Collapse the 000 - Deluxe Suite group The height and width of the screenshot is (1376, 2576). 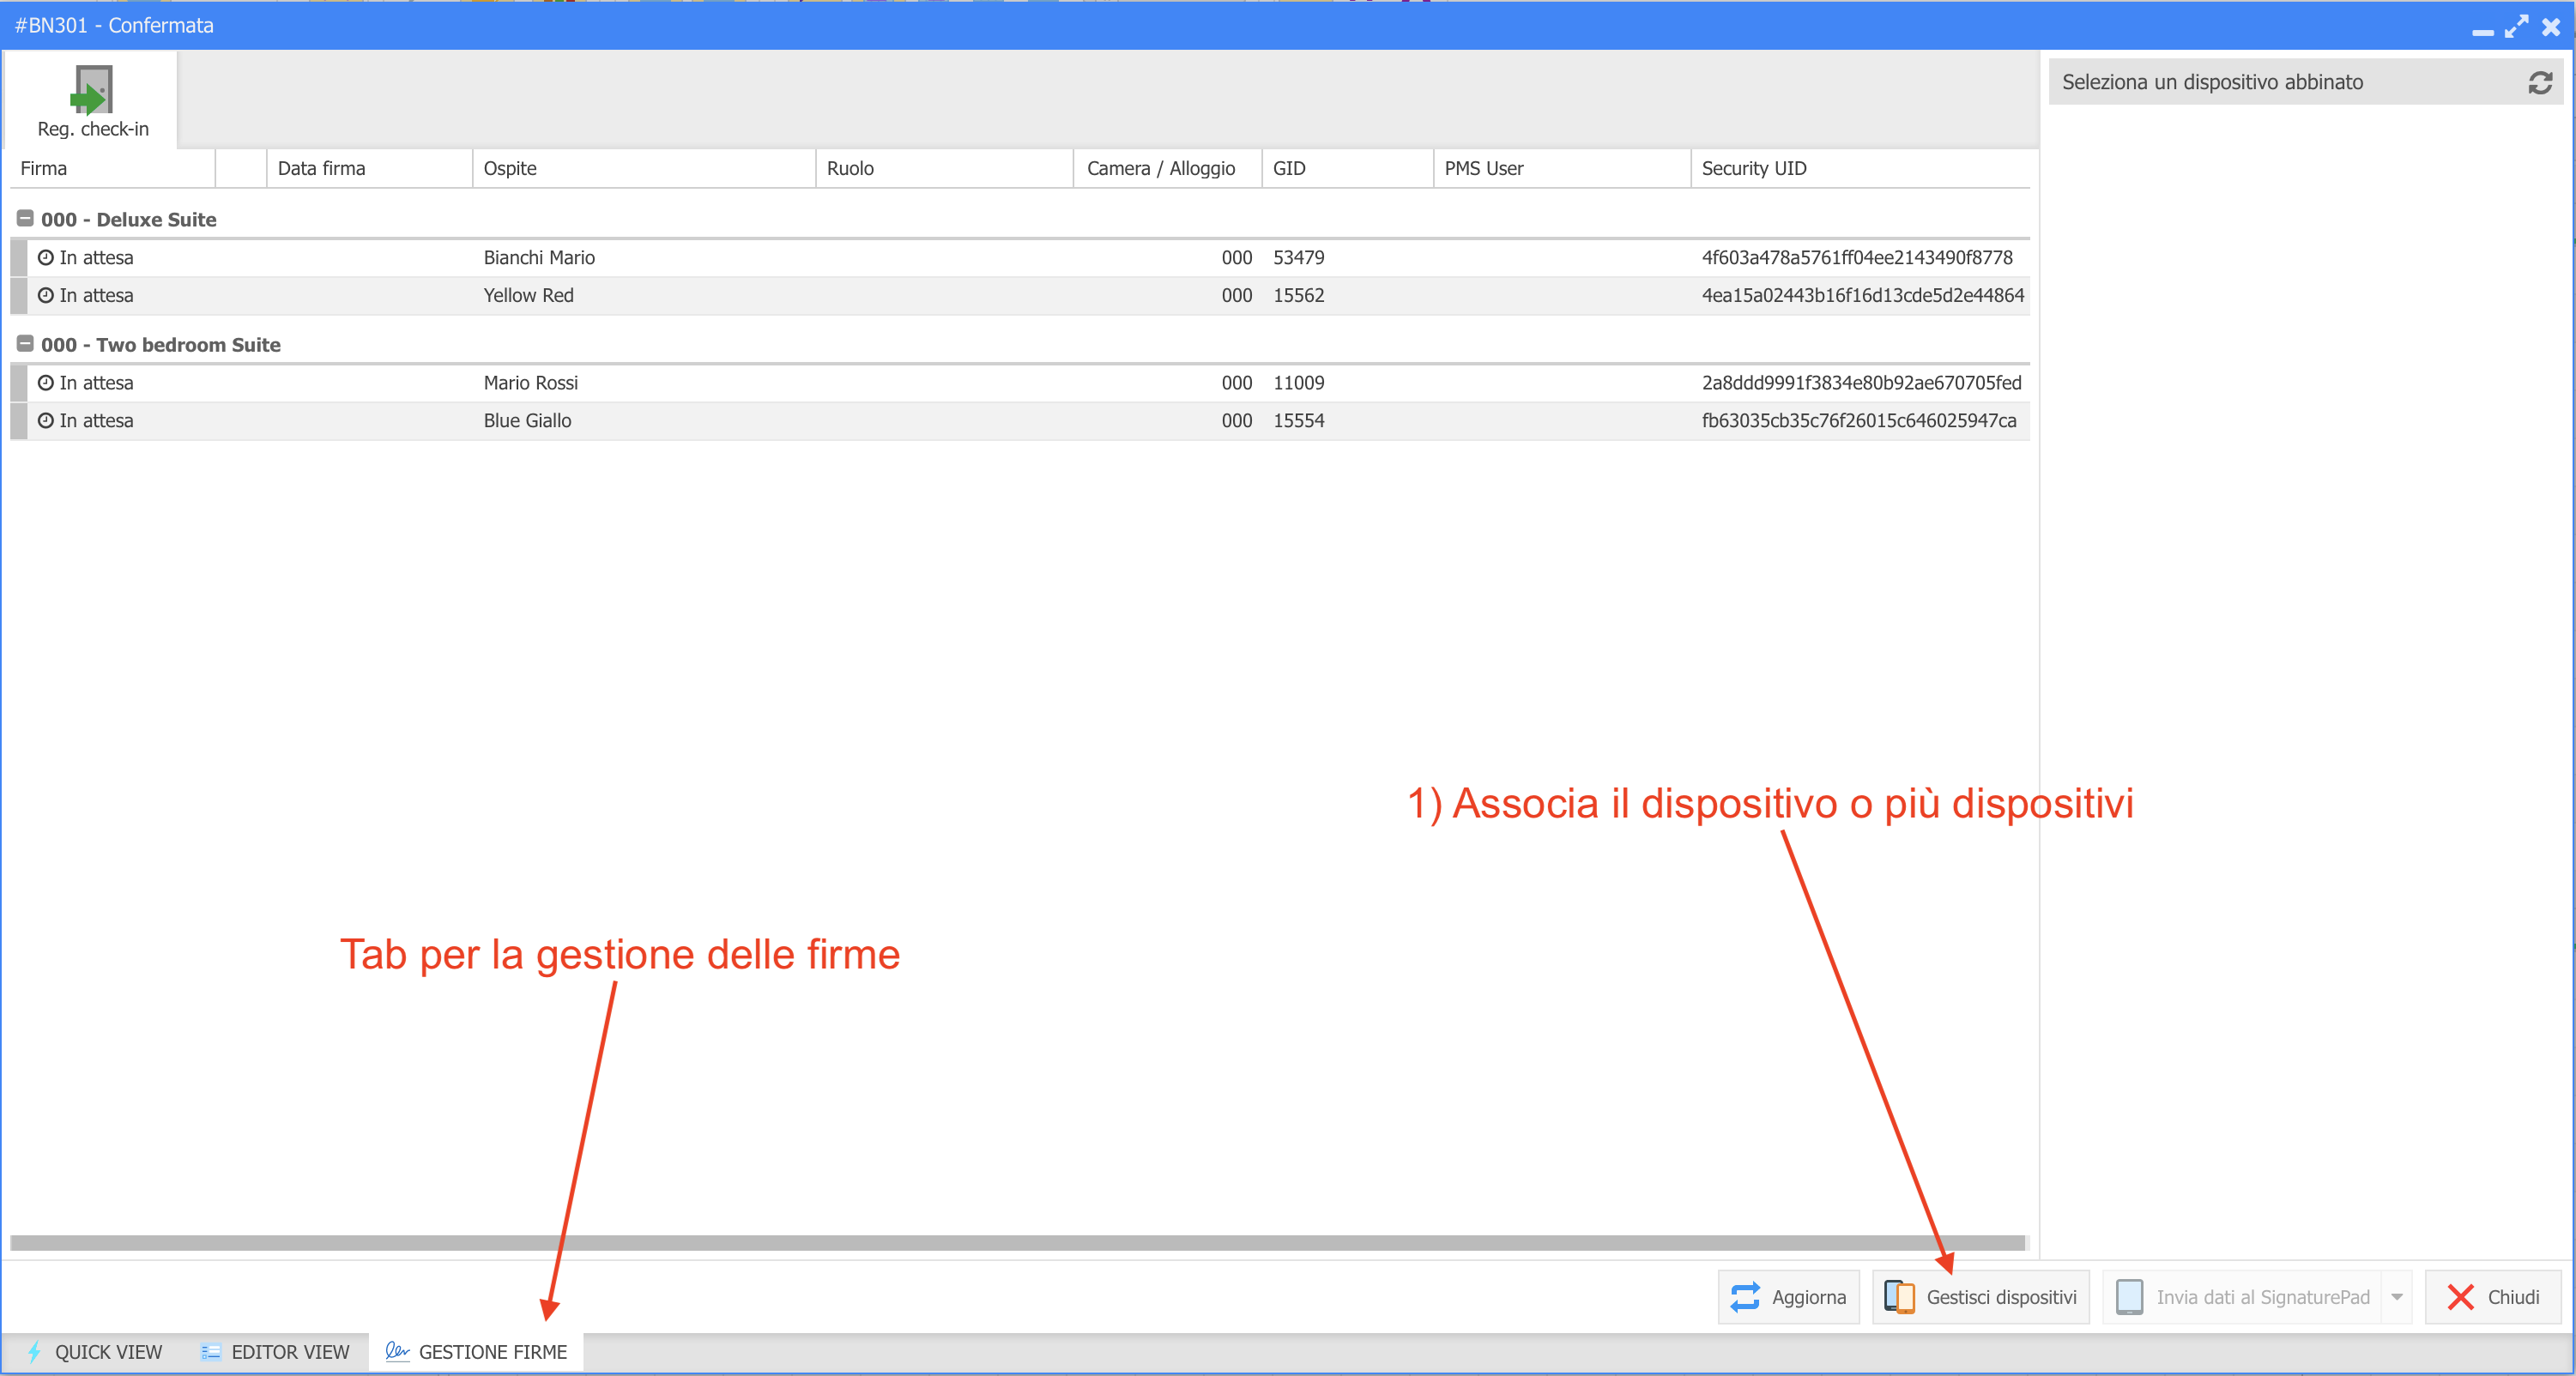coord(26,219)
